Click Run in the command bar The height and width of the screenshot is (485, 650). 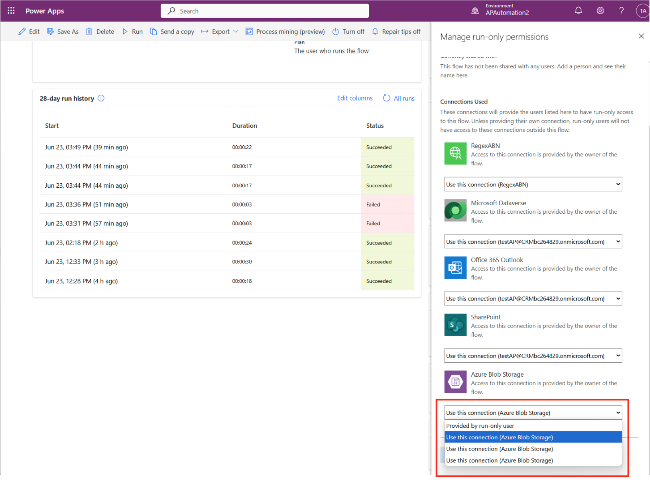[133, 31]
